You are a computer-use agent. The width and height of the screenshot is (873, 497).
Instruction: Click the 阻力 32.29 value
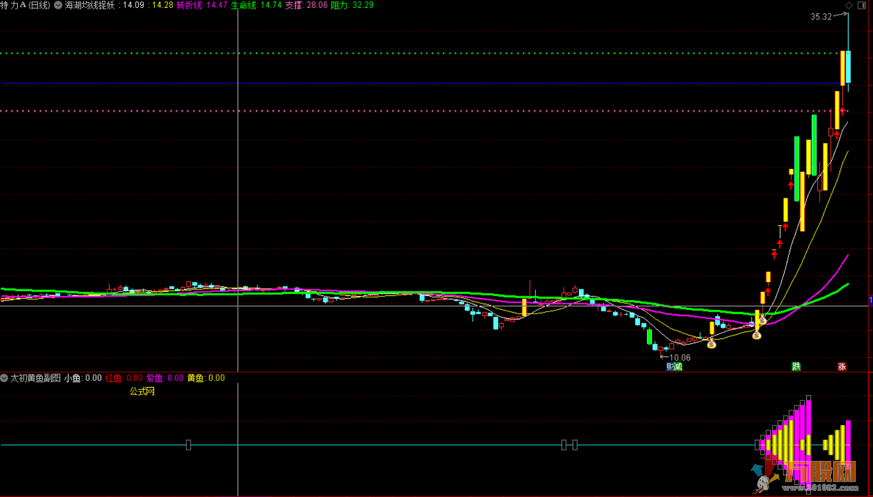(352, 5)
